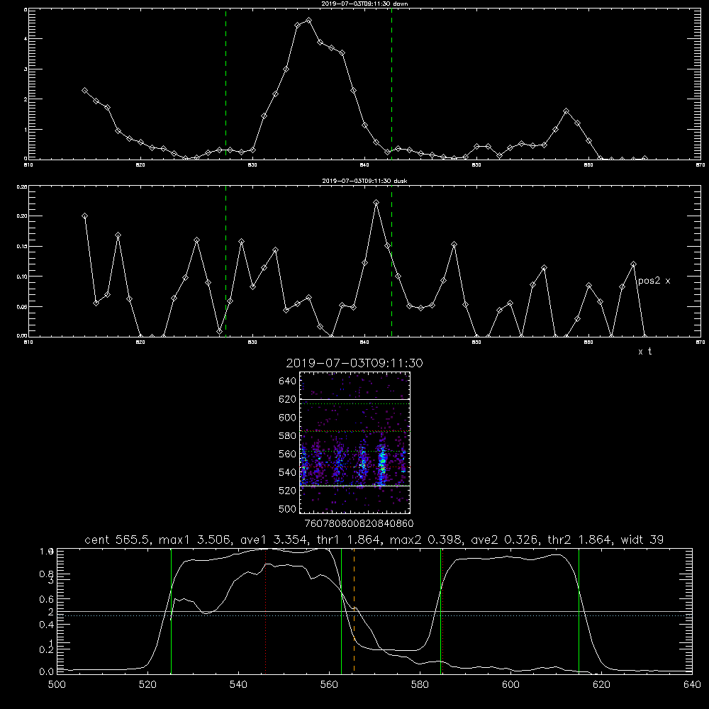709x709 pixels.
Task: Click the secondary peak point near 858 in dawn plot
Action: [566, 111]
